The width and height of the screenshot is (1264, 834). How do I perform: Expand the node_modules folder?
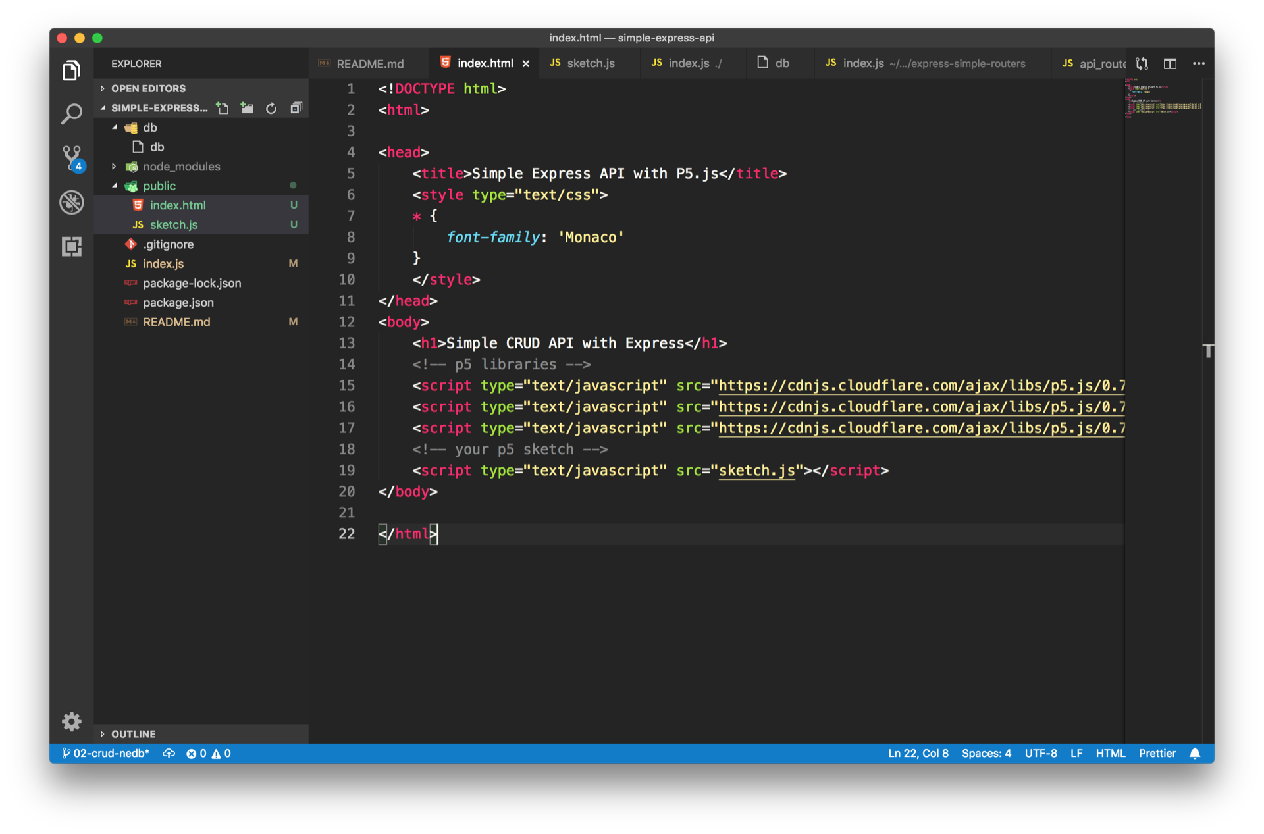point(181,167)
